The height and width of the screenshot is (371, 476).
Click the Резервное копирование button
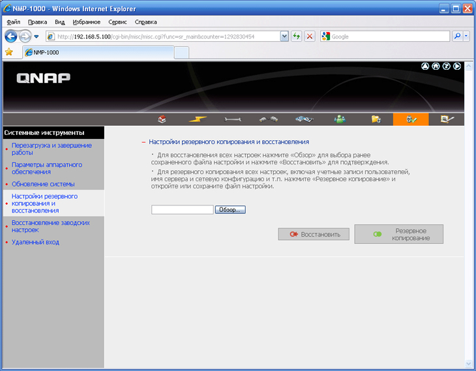399,235
